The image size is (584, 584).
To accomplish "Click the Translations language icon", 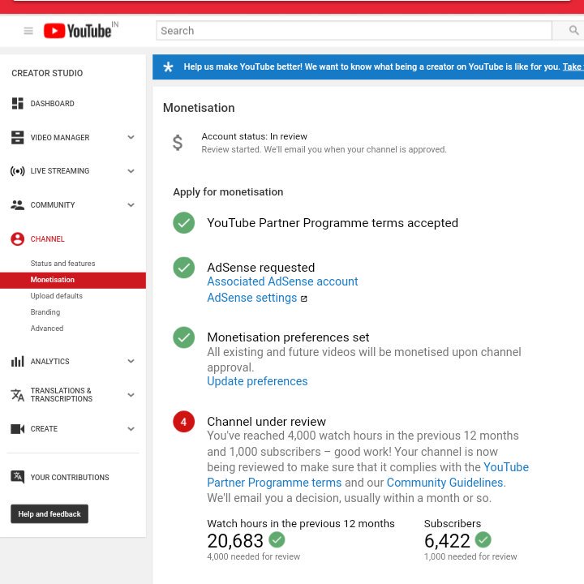I will click(x=17, y=395).
